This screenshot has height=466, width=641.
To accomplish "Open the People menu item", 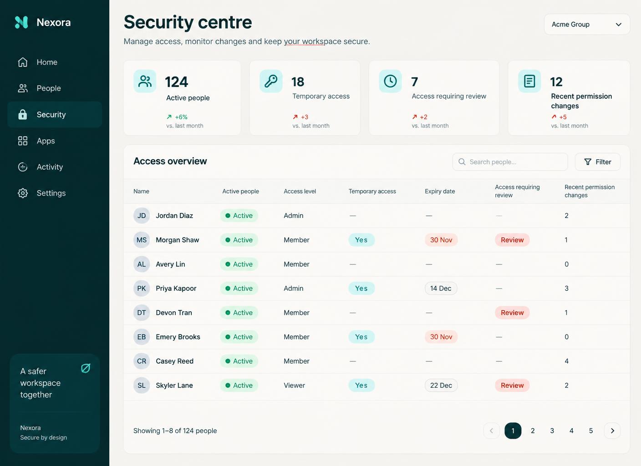I will (x=55, y=88).
